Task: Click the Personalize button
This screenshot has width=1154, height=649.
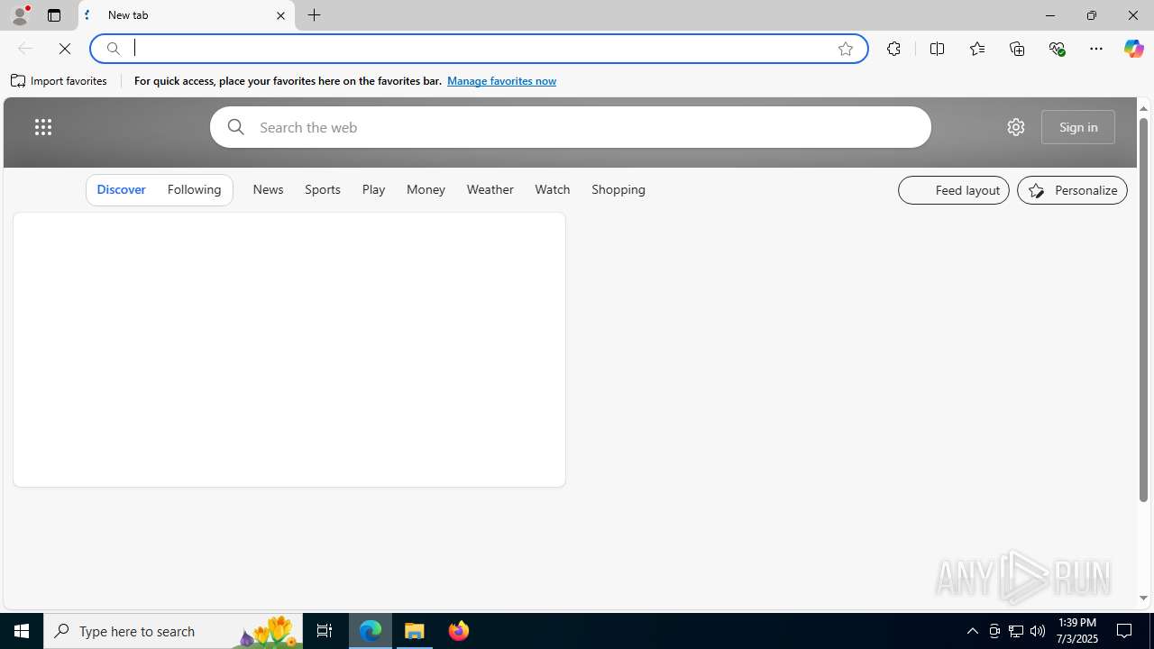Action: pos(1072,190)
